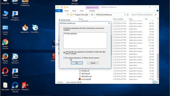
Task: Select Automatically close applications radio option
Action: pos(64,53)
